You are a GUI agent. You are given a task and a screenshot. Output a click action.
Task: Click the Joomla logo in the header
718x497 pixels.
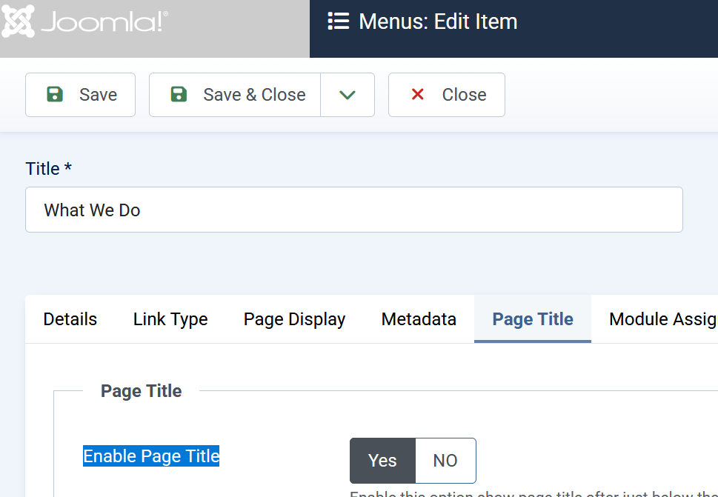85,21
